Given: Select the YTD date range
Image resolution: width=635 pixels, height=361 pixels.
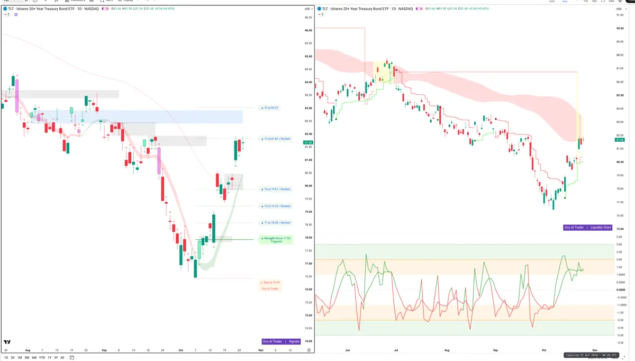Looking at the screenshot, I should pos(42,358).
